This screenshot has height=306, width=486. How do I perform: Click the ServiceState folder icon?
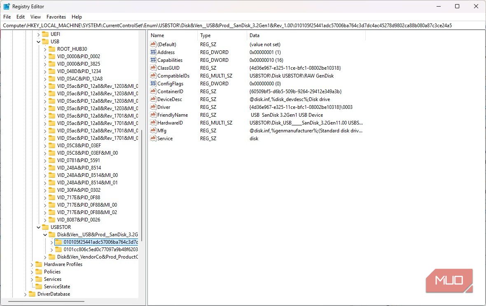[39, 287]
